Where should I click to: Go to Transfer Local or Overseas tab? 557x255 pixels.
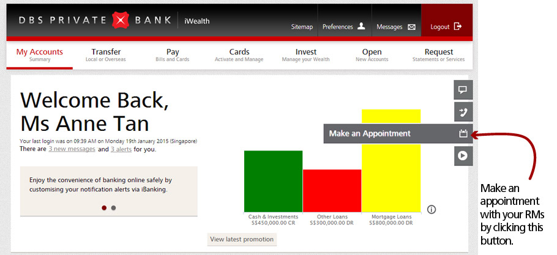[x=106, y=55]
